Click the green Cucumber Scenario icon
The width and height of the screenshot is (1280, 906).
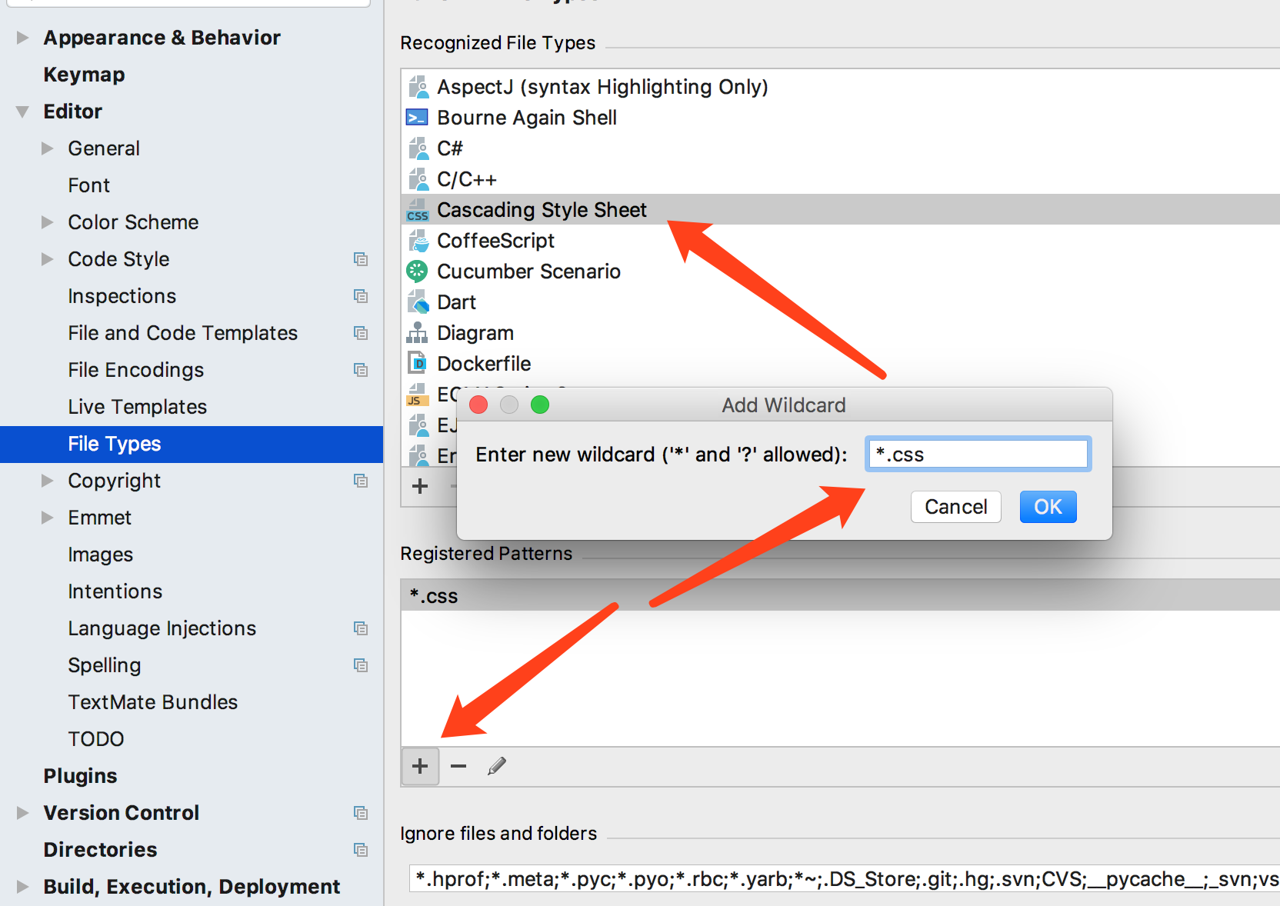coord(417,271)
